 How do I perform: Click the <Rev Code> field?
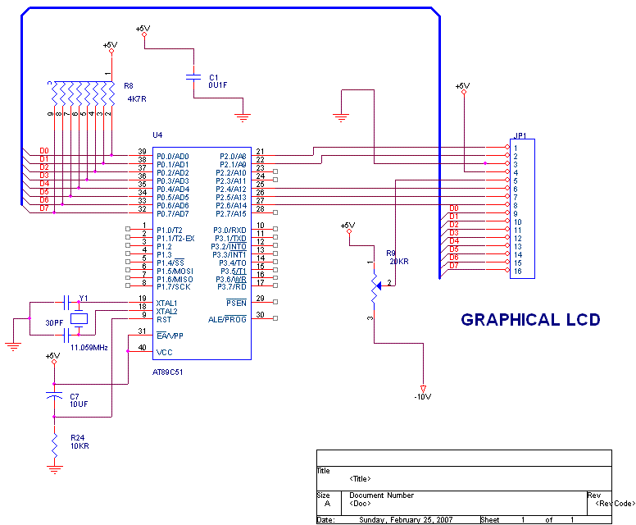615,504
